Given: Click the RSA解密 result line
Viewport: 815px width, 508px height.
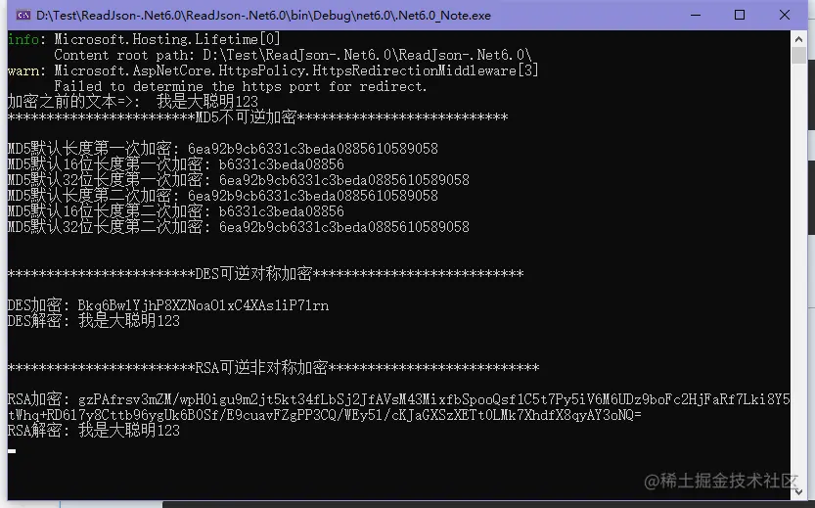Looking at the screenshot, I should (x=94, y=431).
